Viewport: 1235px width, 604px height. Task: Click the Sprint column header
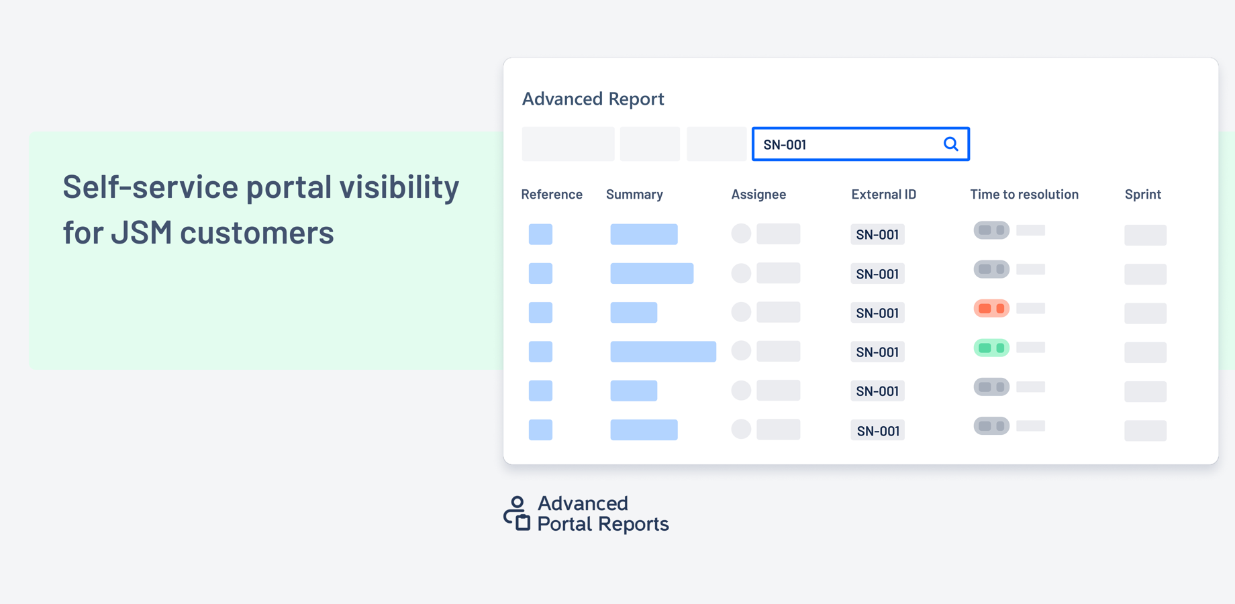(1142, 195)
